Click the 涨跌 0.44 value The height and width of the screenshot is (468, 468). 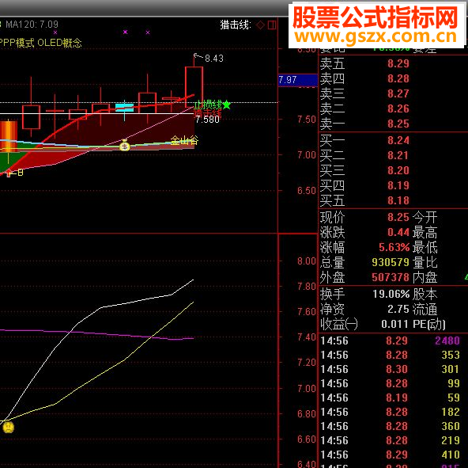click(398, 232)
